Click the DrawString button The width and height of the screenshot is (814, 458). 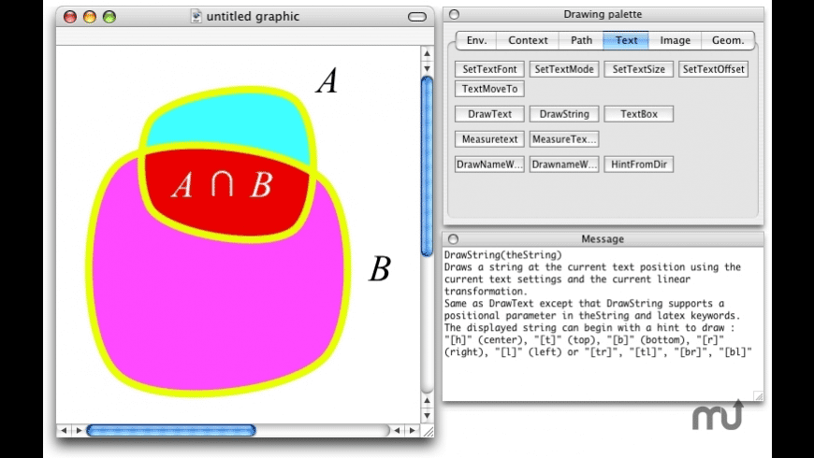click(564, 114)
